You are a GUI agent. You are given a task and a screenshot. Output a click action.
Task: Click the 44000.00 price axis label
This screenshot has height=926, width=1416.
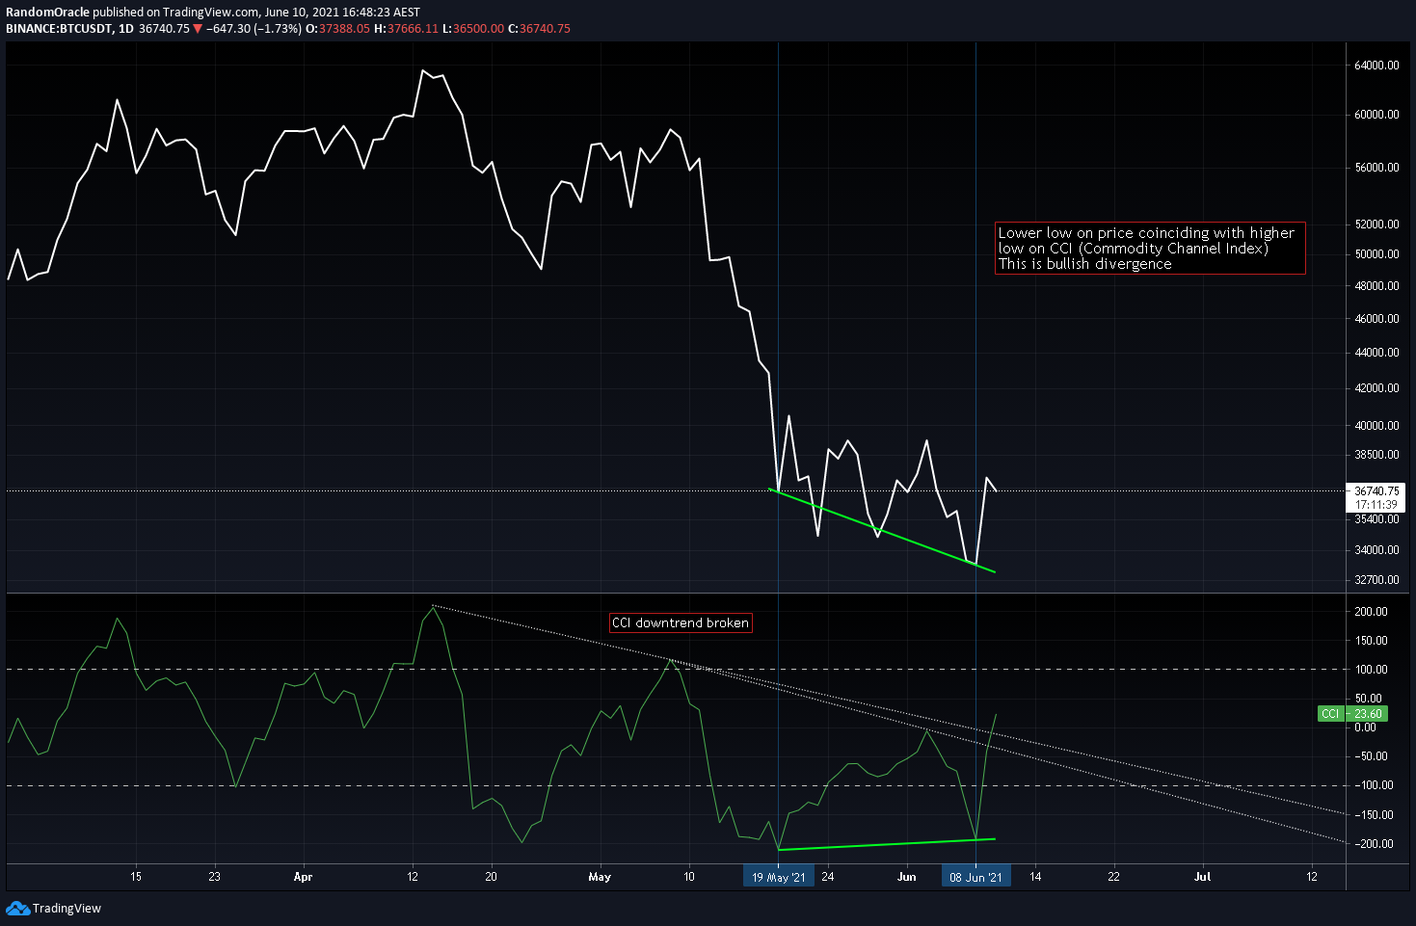pos(1376,353)
